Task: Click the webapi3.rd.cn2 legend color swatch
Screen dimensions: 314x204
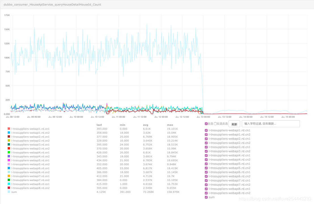Action: 9,148
